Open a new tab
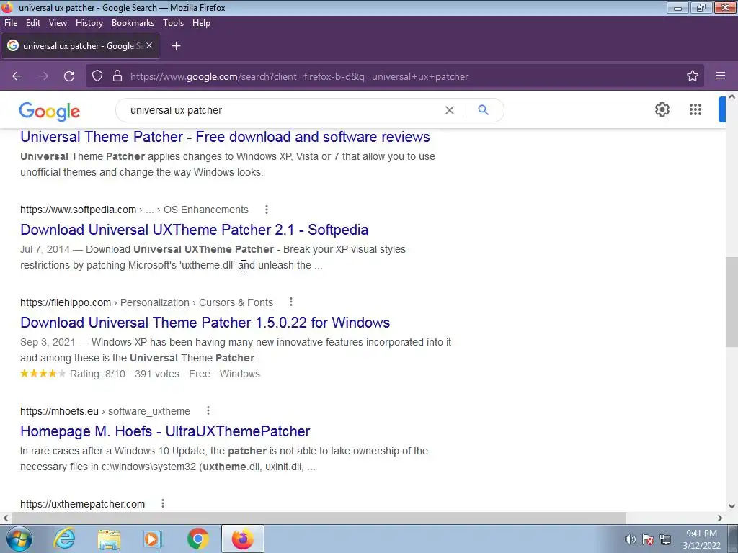This screenshot has height=553, width=738. coord(176,46)
